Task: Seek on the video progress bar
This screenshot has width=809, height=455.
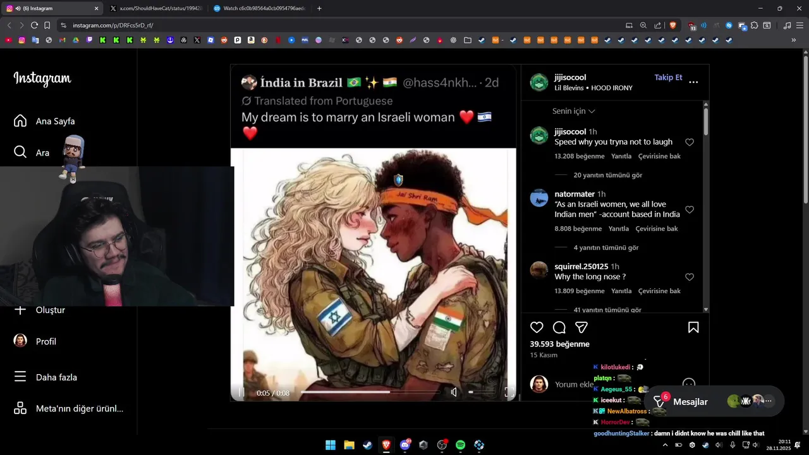Action: (370, 392)
